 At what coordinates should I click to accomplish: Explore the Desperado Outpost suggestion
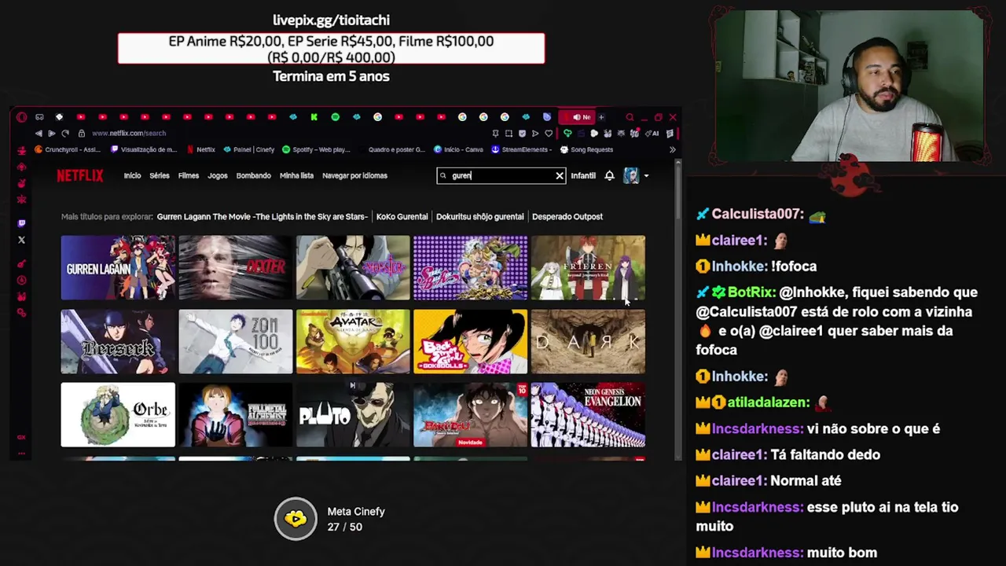(x=567, y=217)
